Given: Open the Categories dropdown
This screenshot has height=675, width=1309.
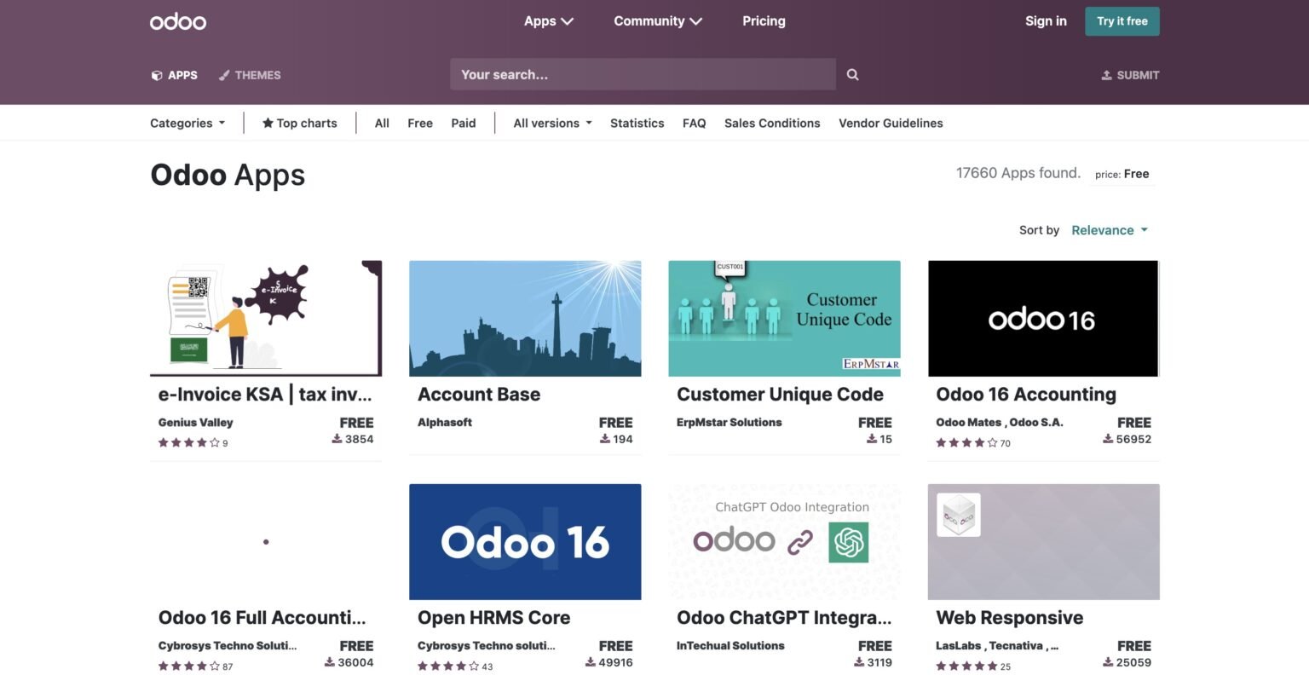Looking at the screenshot, I should point(187,123).
